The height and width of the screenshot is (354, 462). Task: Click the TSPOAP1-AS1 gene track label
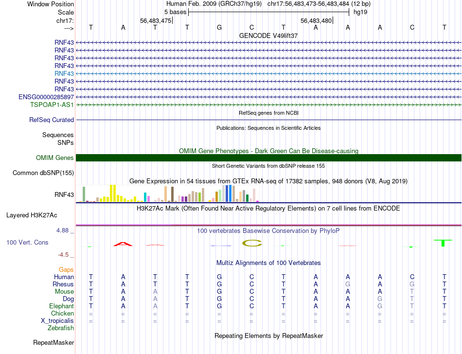coord(52,105)
